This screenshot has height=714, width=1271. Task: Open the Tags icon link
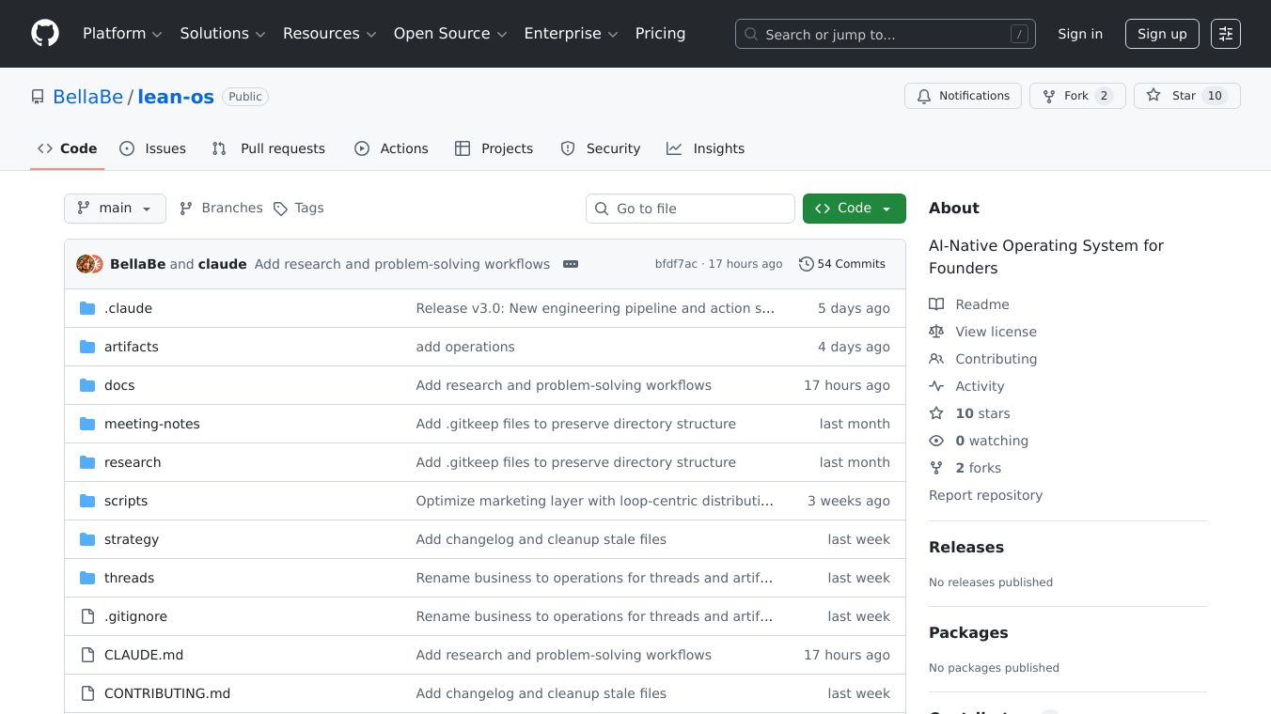pyautogui.click(x=280, y=209)
